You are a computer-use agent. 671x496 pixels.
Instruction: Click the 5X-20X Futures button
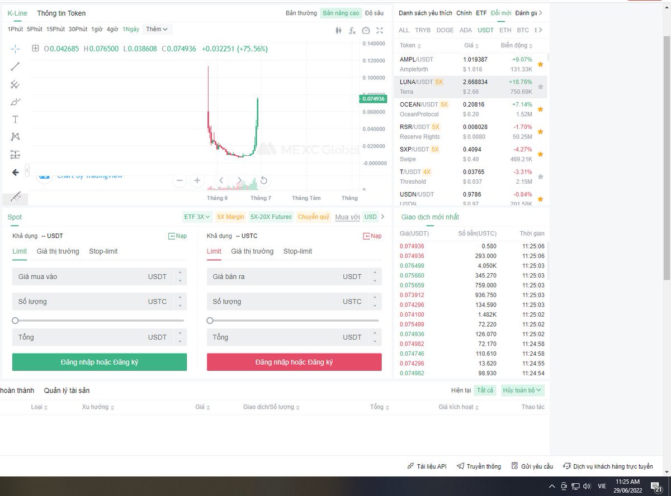pos(271,217)
